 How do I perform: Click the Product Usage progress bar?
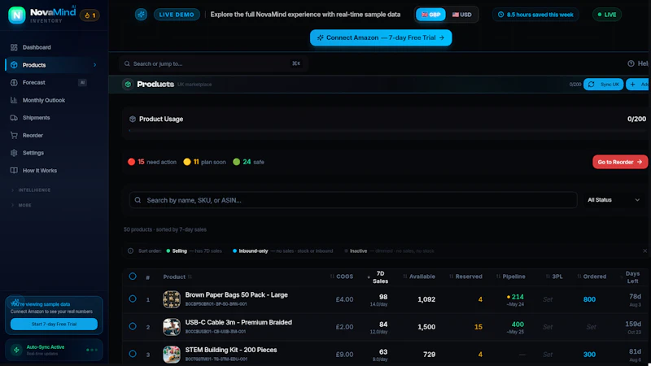[x=388, y=131]
